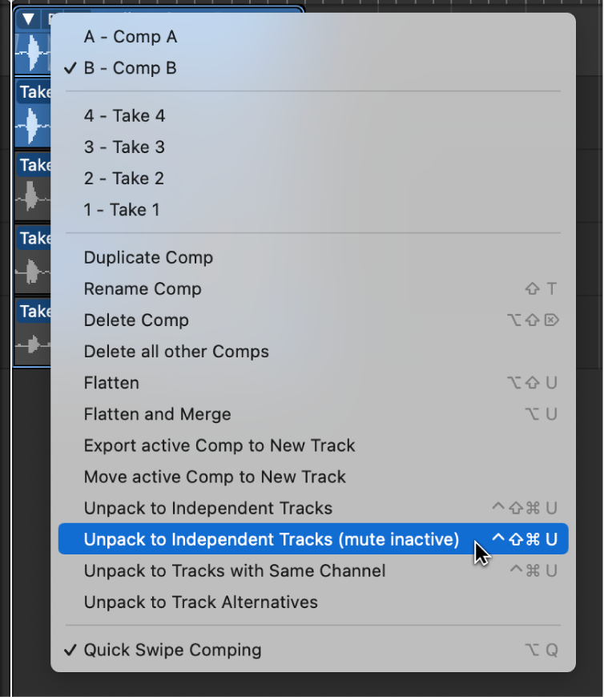Click the bottom Take lane name label
The image size is (604, 697).
[34, 312]
